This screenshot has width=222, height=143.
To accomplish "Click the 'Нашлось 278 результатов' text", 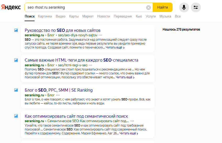I will [181, 29].
